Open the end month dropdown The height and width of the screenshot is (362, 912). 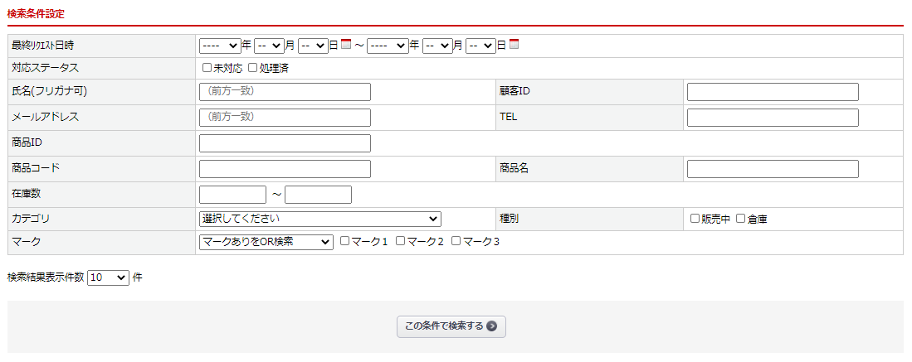coord(436,46)
